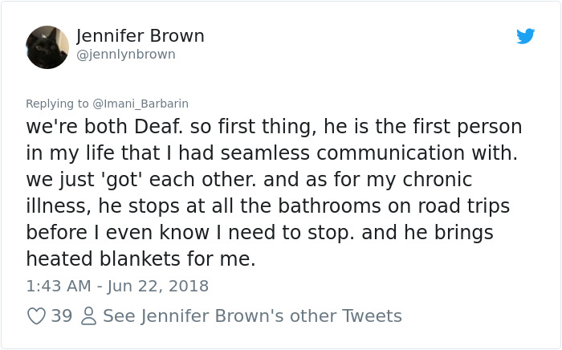Open See Jennifer Brown's other Tweets
This screenshot has width=562, height=350.
(252, 316)
